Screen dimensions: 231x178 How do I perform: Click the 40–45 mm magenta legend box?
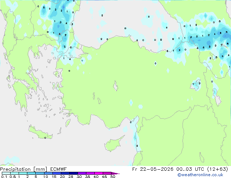coord(99,173)
